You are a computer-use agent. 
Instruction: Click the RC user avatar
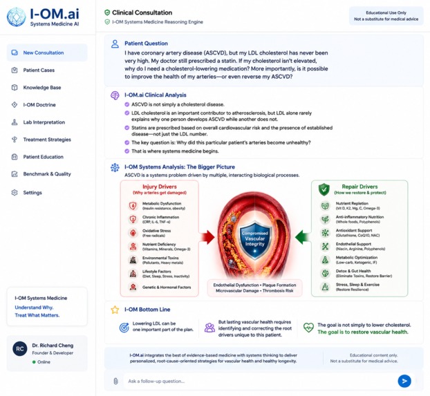coord(20,349)
